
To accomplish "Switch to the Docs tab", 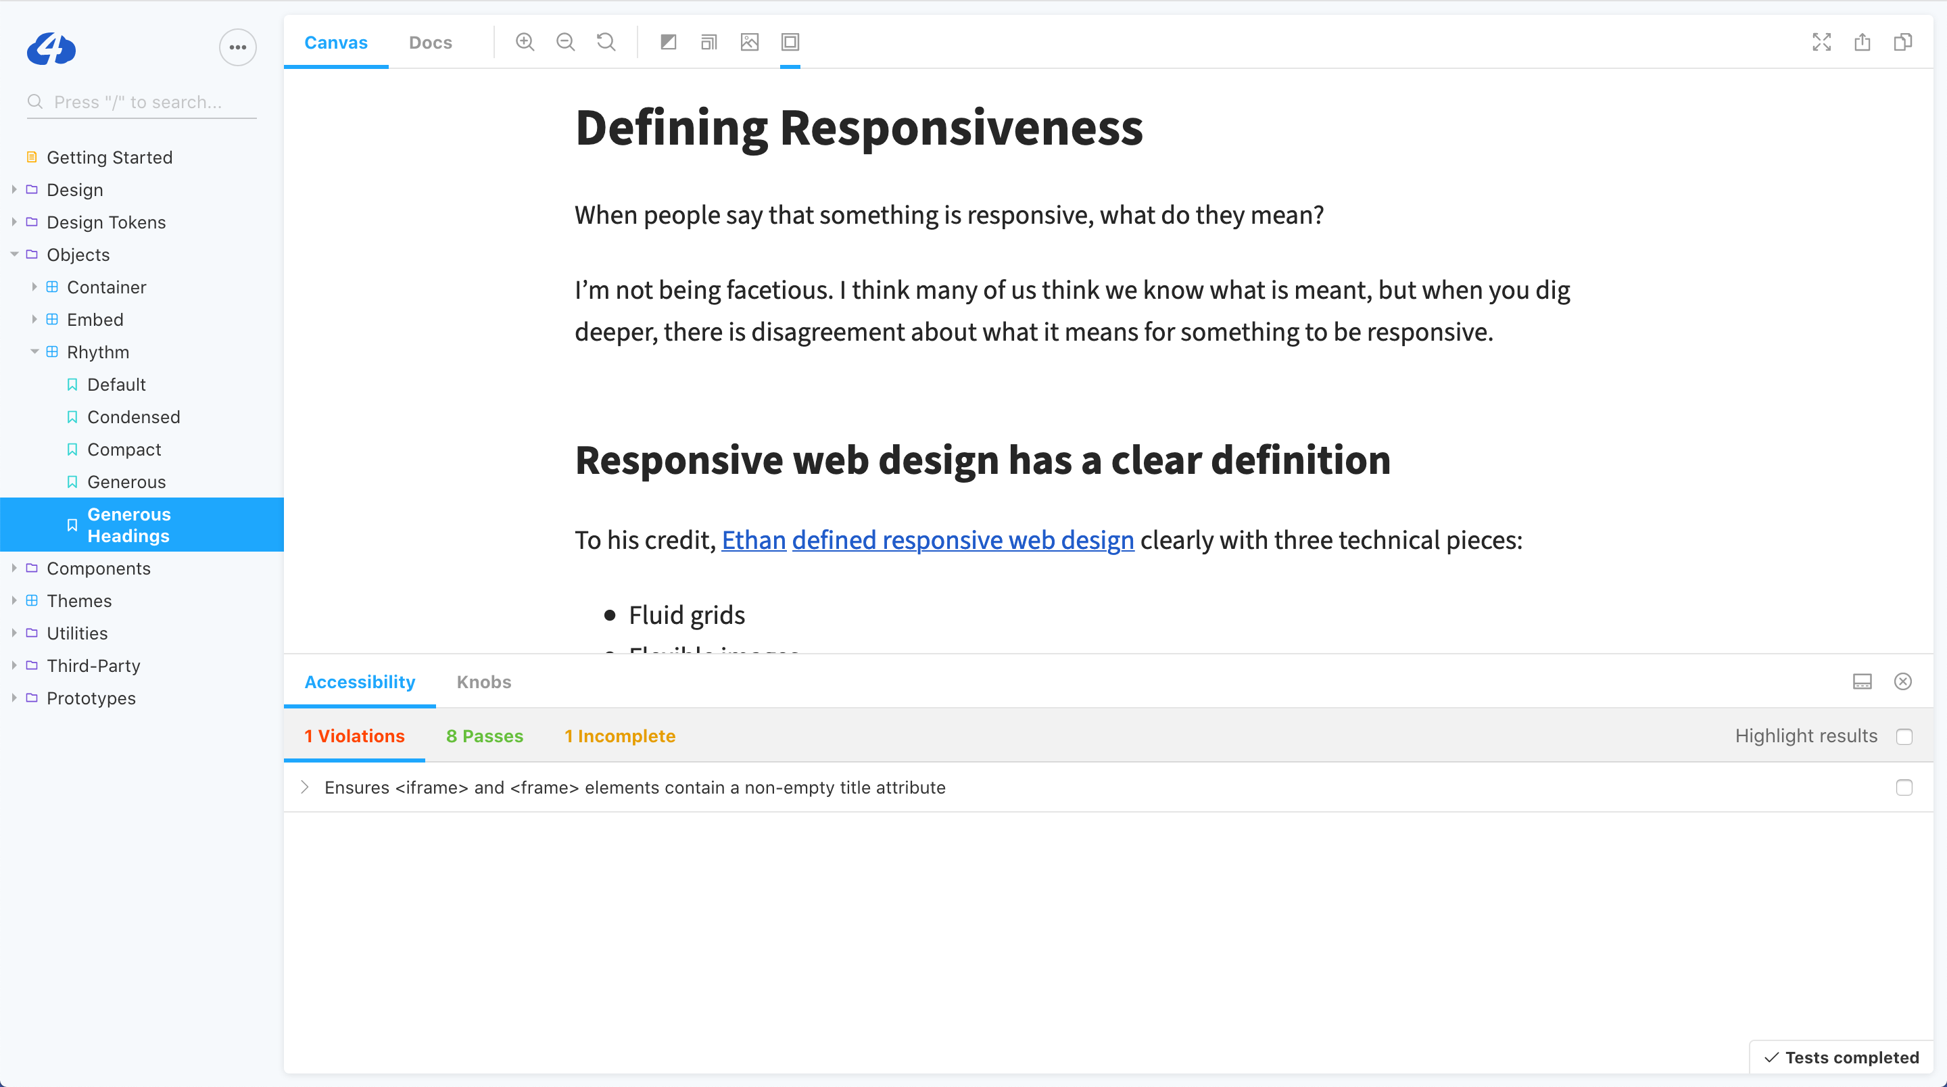I will pyautogui.click(x=430, y=43).
